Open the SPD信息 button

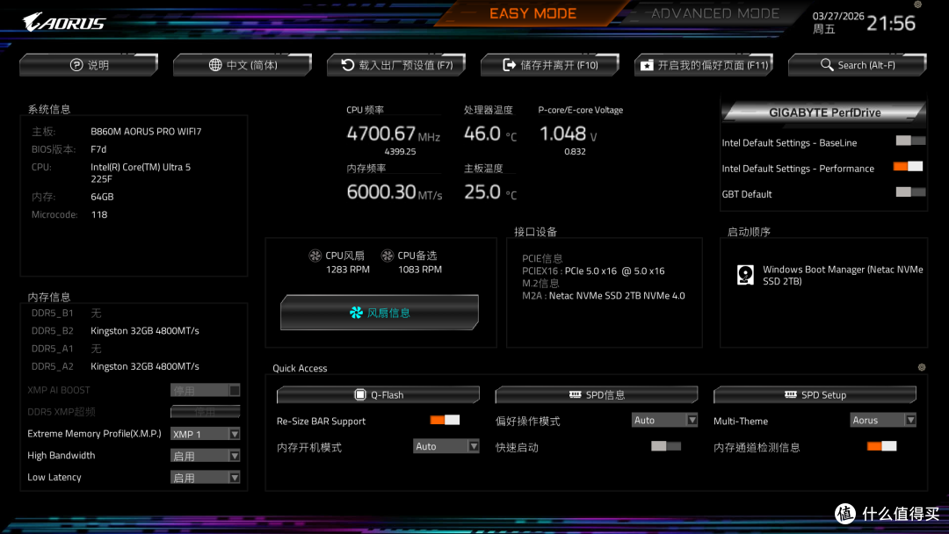pos(597,395)
